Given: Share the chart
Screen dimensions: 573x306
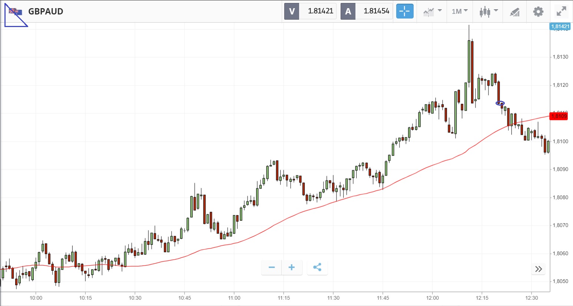Looking at the screenshot, I should (317, 267).
